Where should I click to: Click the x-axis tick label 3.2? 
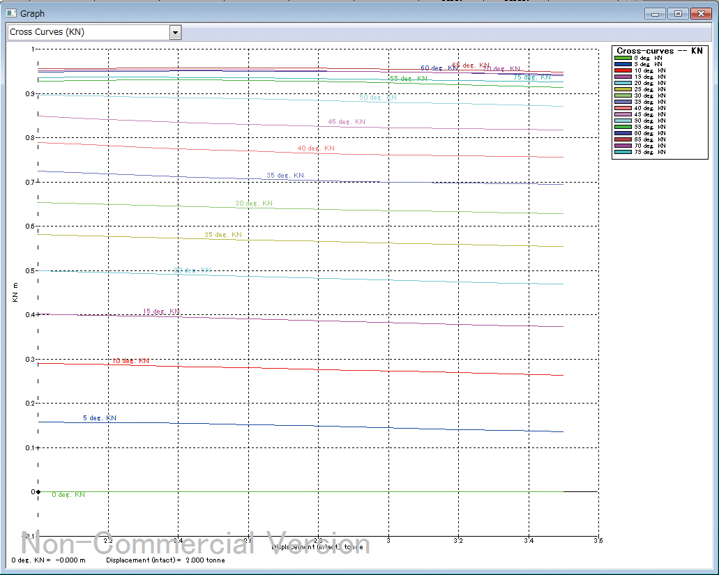[458, 541]
